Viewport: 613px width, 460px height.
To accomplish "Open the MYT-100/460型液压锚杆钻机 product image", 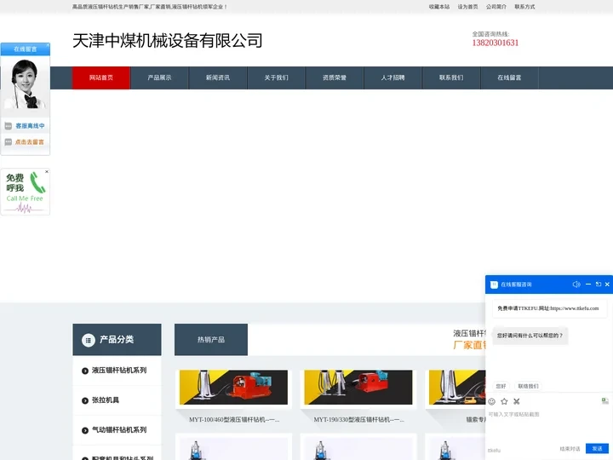I will [x=233, y=388].
